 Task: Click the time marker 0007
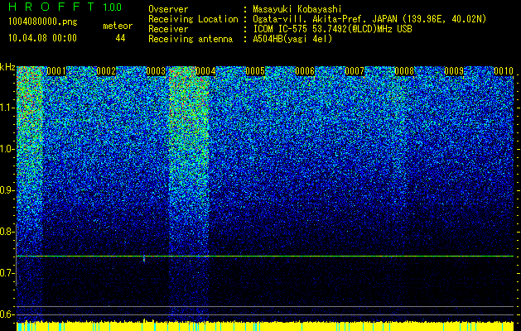(355, 71)
